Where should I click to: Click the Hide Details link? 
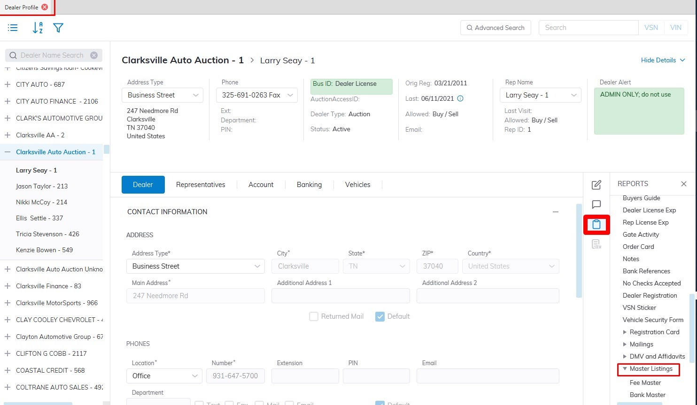[x=663, y=60]
